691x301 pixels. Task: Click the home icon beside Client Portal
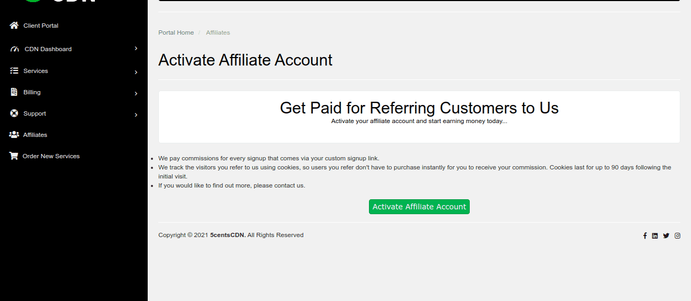14,25
